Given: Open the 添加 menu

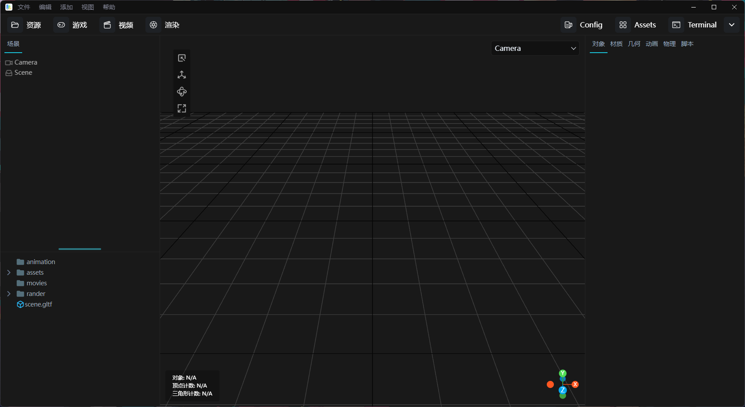Looking at the screenshot, I should point(67,7).
